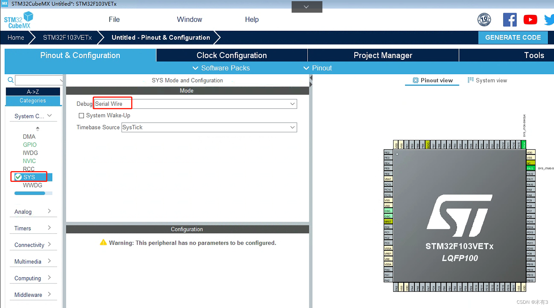Open the Timebase Source SysTick dropdown
The width and height of the screenshot is (554, 308).
click(209, 127)
